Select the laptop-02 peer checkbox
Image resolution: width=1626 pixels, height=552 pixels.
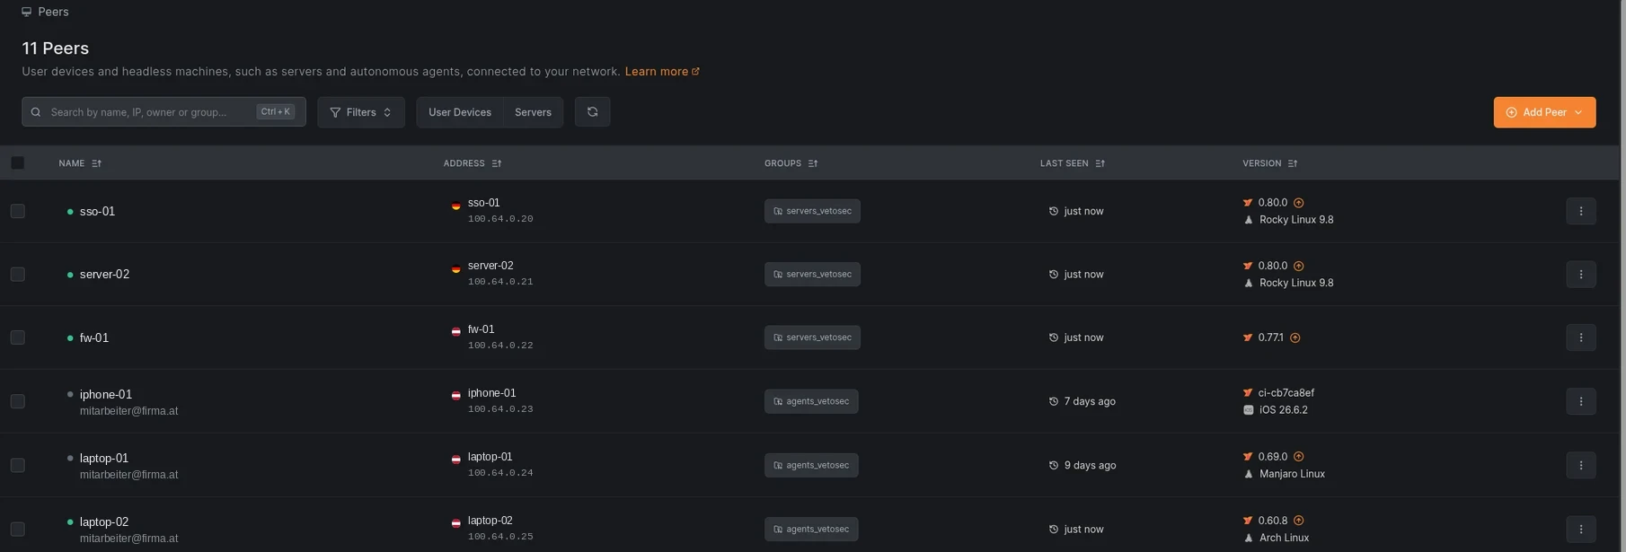point(18,529)
